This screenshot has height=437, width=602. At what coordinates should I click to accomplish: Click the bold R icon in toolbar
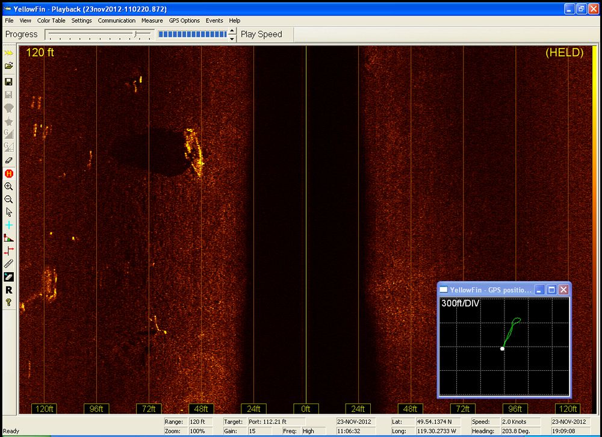(8, 290)
